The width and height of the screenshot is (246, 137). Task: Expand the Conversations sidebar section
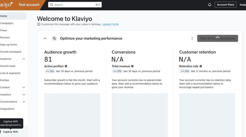[x=24, y=102]
